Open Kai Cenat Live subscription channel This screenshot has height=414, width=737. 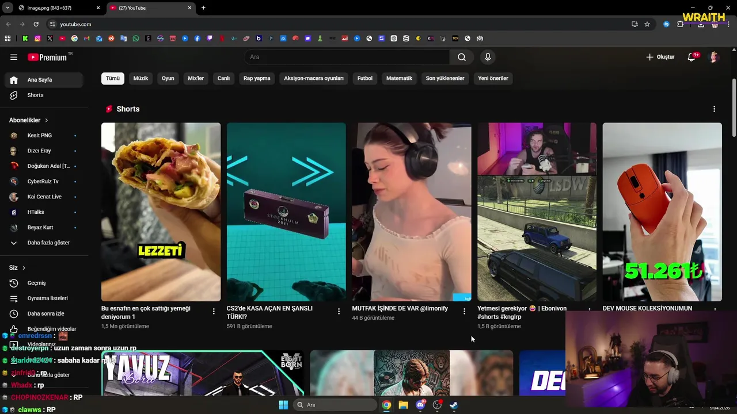44,197
